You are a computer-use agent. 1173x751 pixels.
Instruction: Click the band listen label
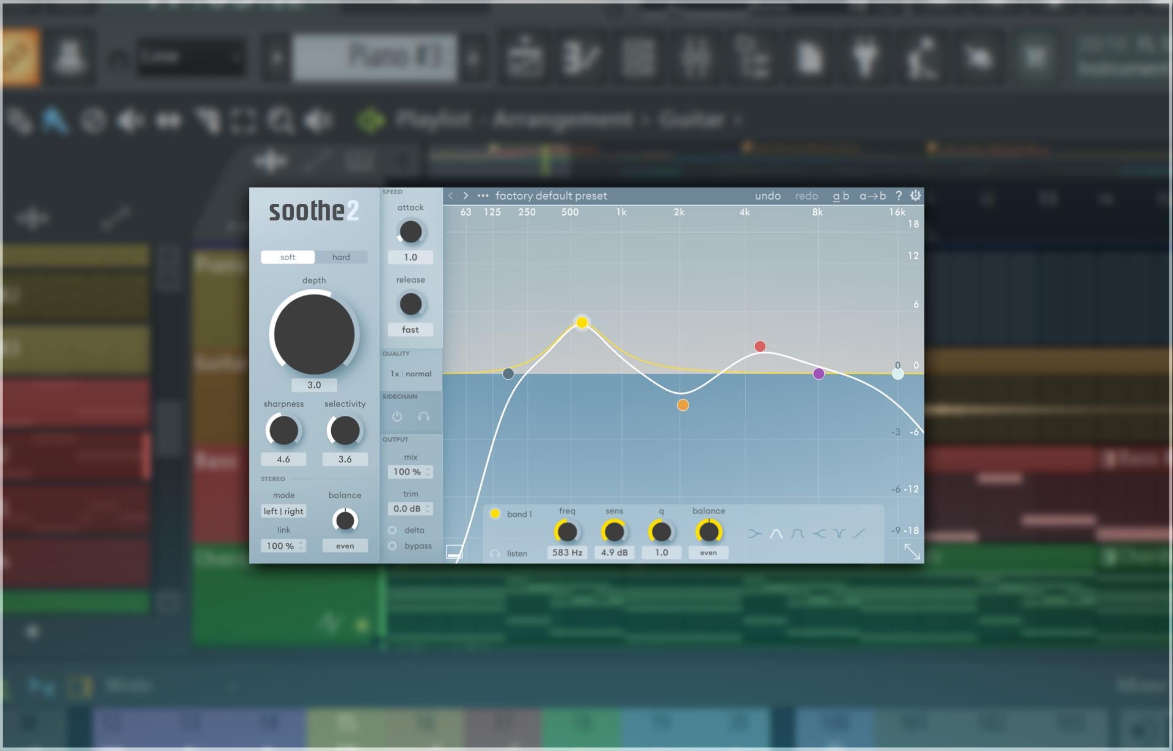[x=517, y=554]
